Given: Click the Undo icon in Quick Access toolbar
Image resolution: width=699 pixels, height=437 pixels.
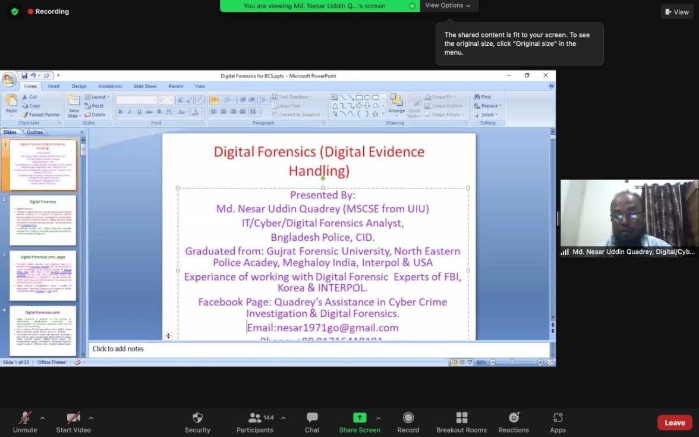Looking at the screenshot, I should (33, 76).
